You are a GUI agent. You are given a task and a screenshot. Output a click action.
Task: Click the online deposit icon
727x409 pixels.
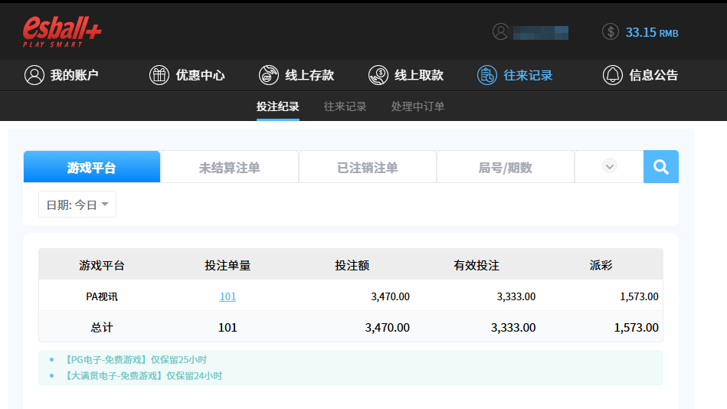268,75
